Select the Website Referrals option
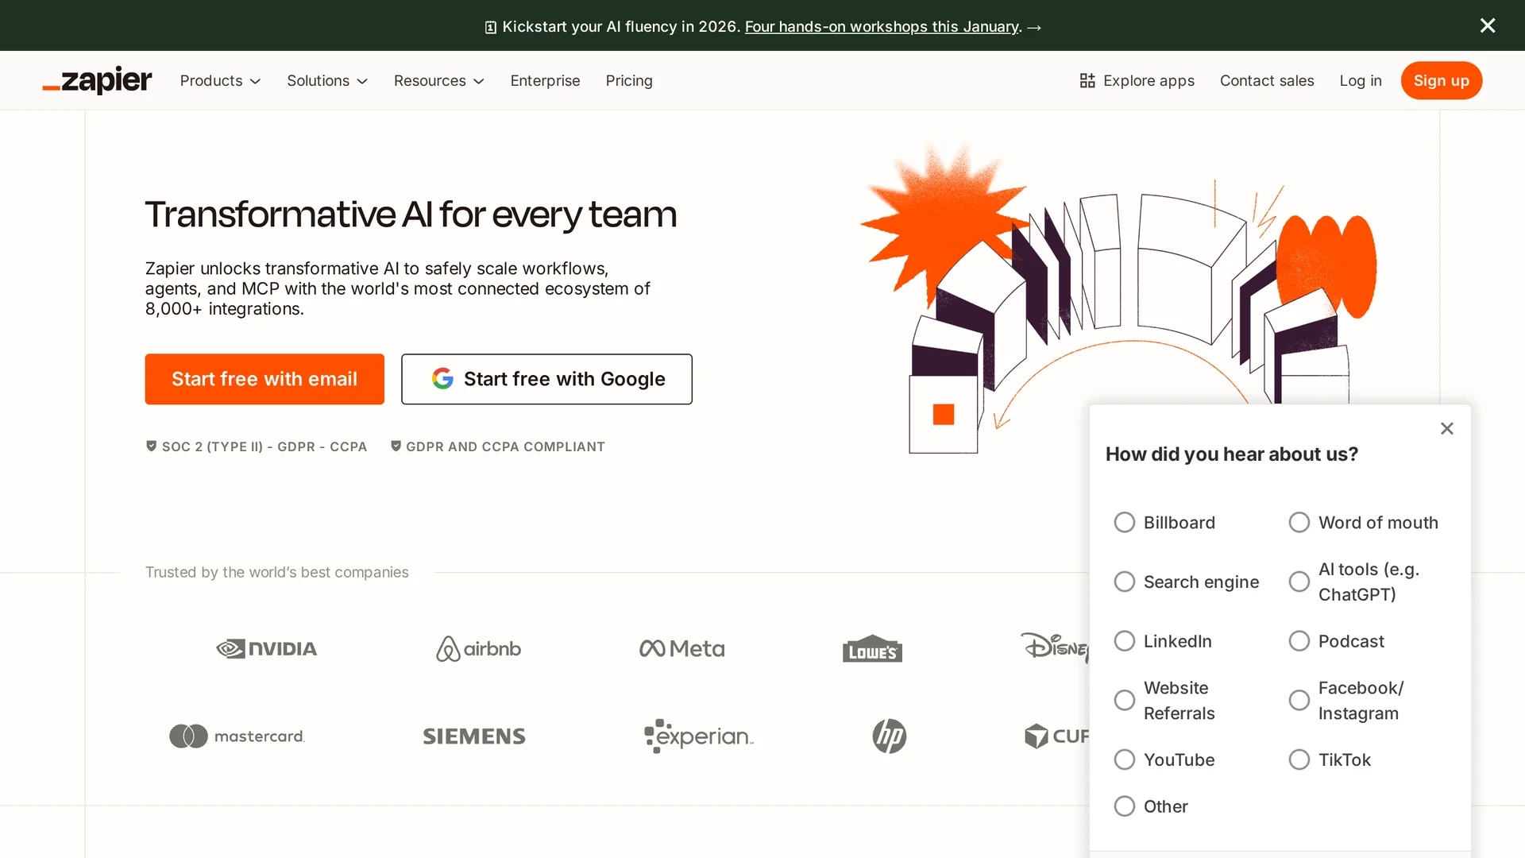 pos(1124,701)
